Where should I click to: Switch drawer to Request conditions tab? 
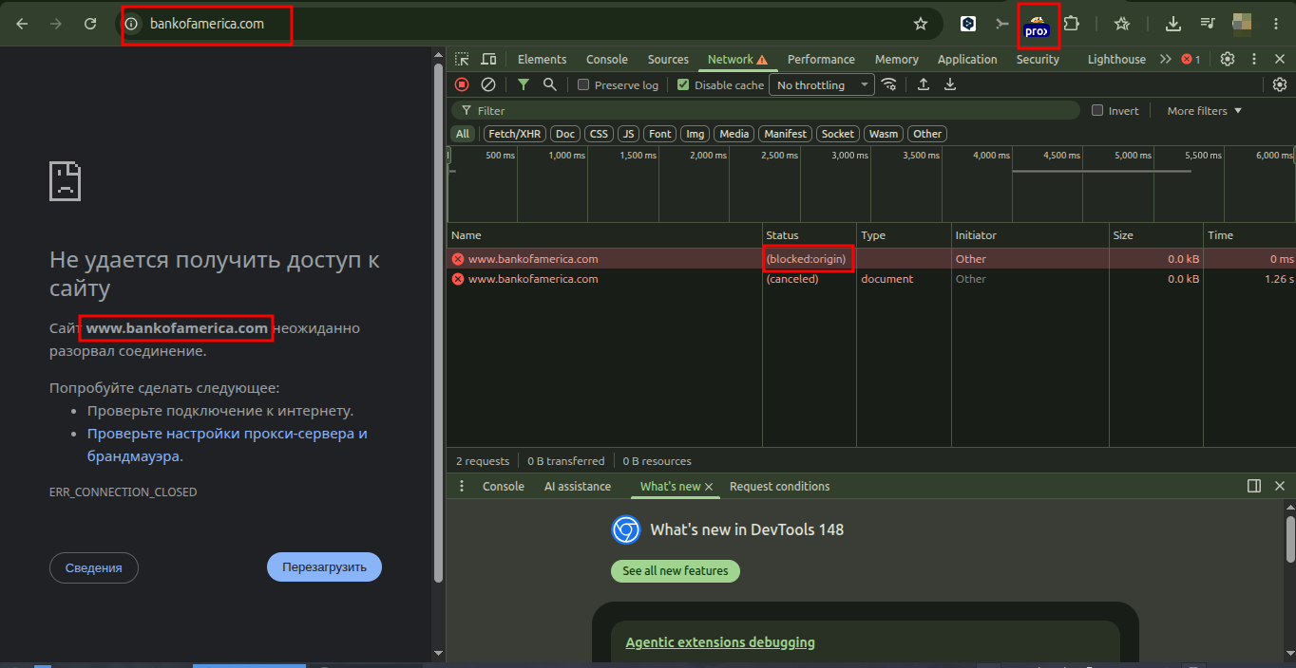(x=779, y=486)
